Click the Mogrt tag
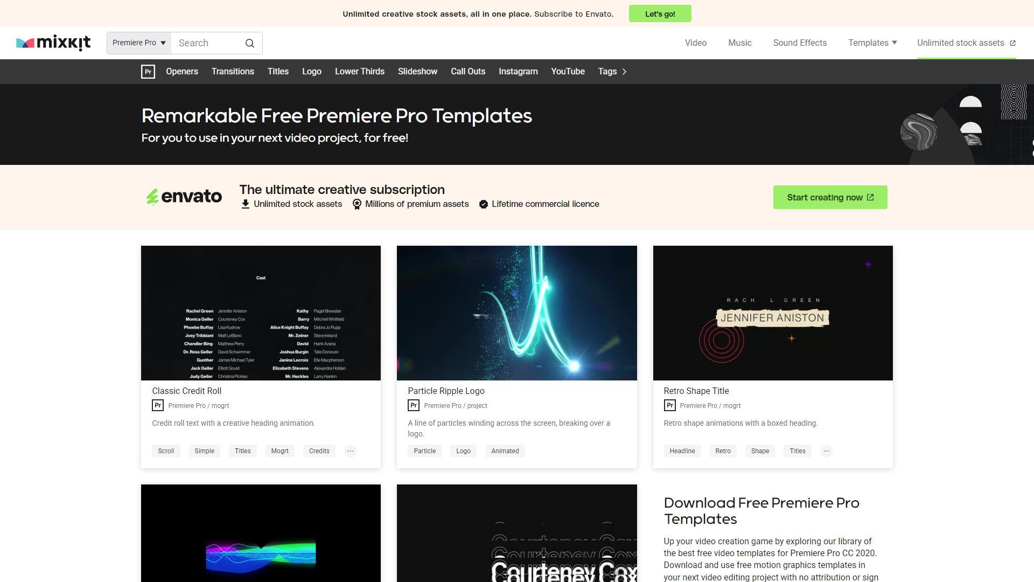Image resolution: width=1034 pixels, height=582 pixels. [280, 451]
